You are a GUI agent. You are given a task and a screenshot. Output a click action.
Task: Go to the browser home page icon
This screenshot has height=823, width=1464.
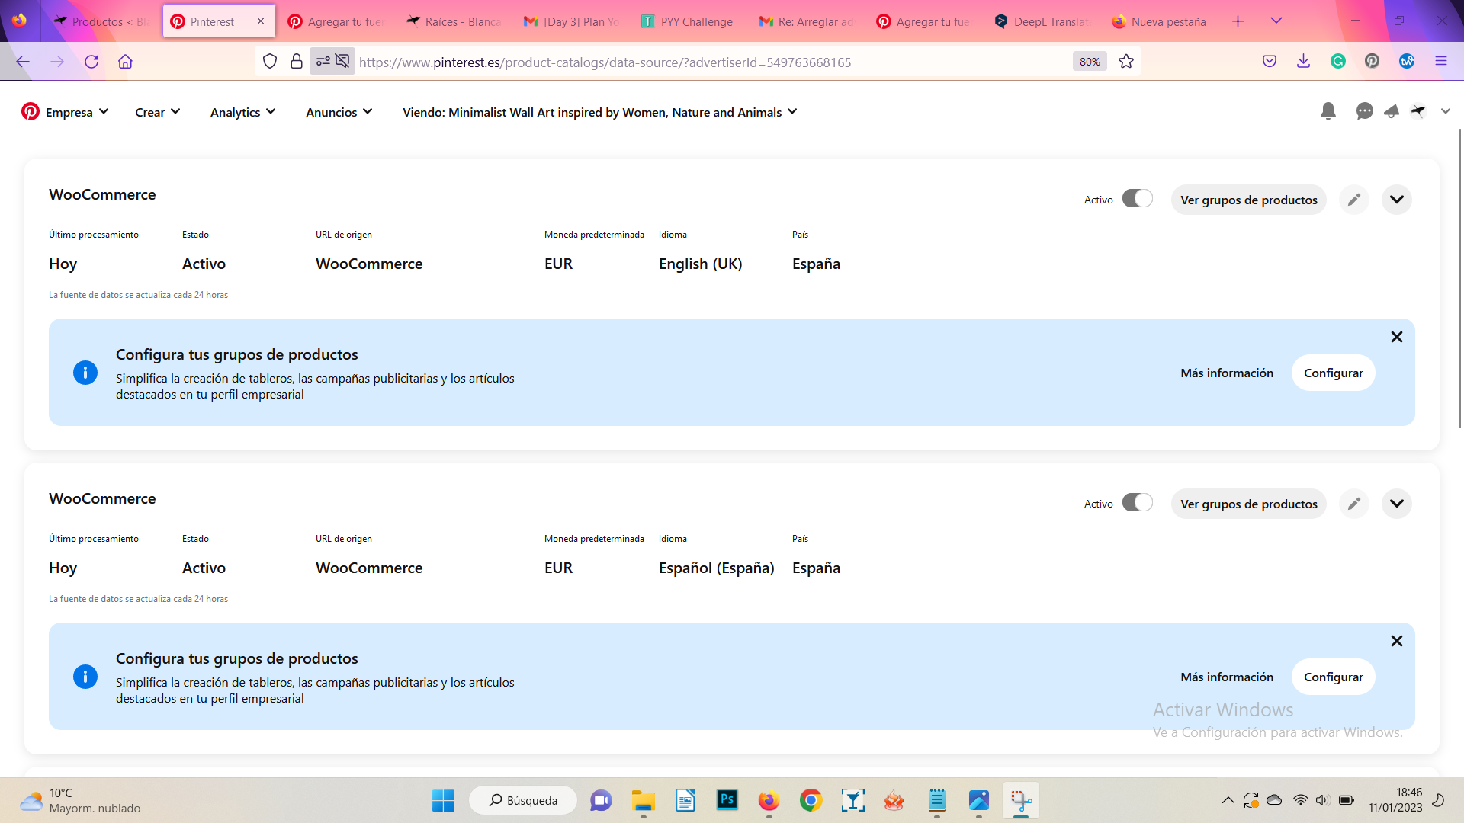[x=126, y=62]
